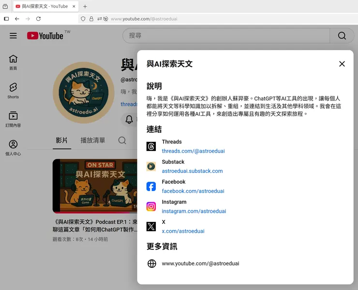Open Shorts from the sidebar
This screenshot has height=290, width=358.
point(13,91)
